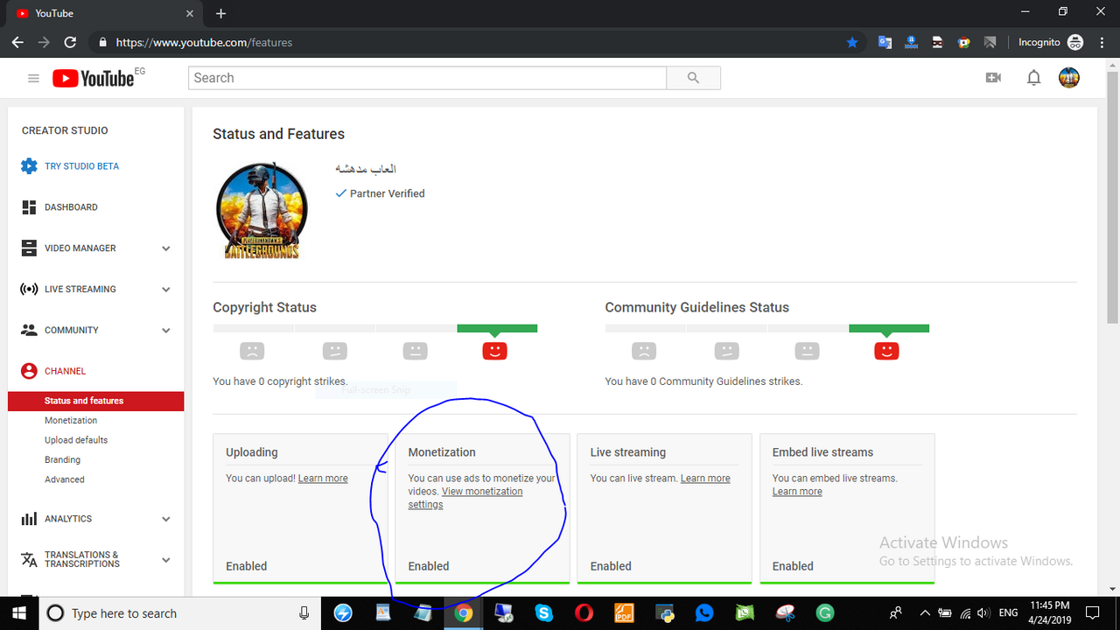Click the Translations & Transcriptions icon
The height and width of the screenshot is (630, 1120).
coord(29,559)
